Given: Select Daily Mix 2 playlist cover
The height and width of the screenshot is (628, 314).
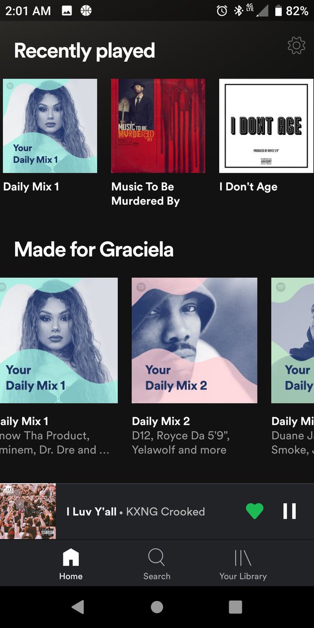Looking at the screenshot, I should [x=194, y=340].
